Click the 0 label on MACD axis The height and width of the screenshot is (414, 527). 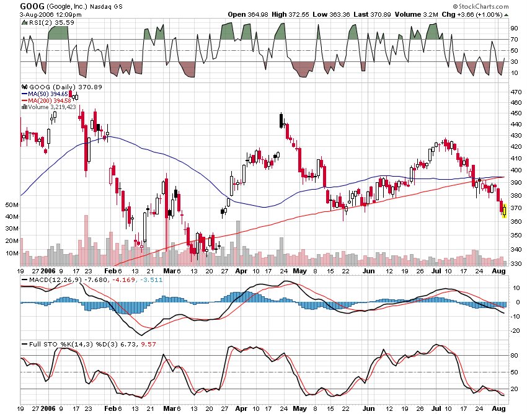coord(518,302)
